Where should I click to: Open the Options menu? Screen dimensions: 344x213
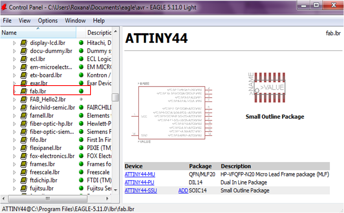pos(48,21)
